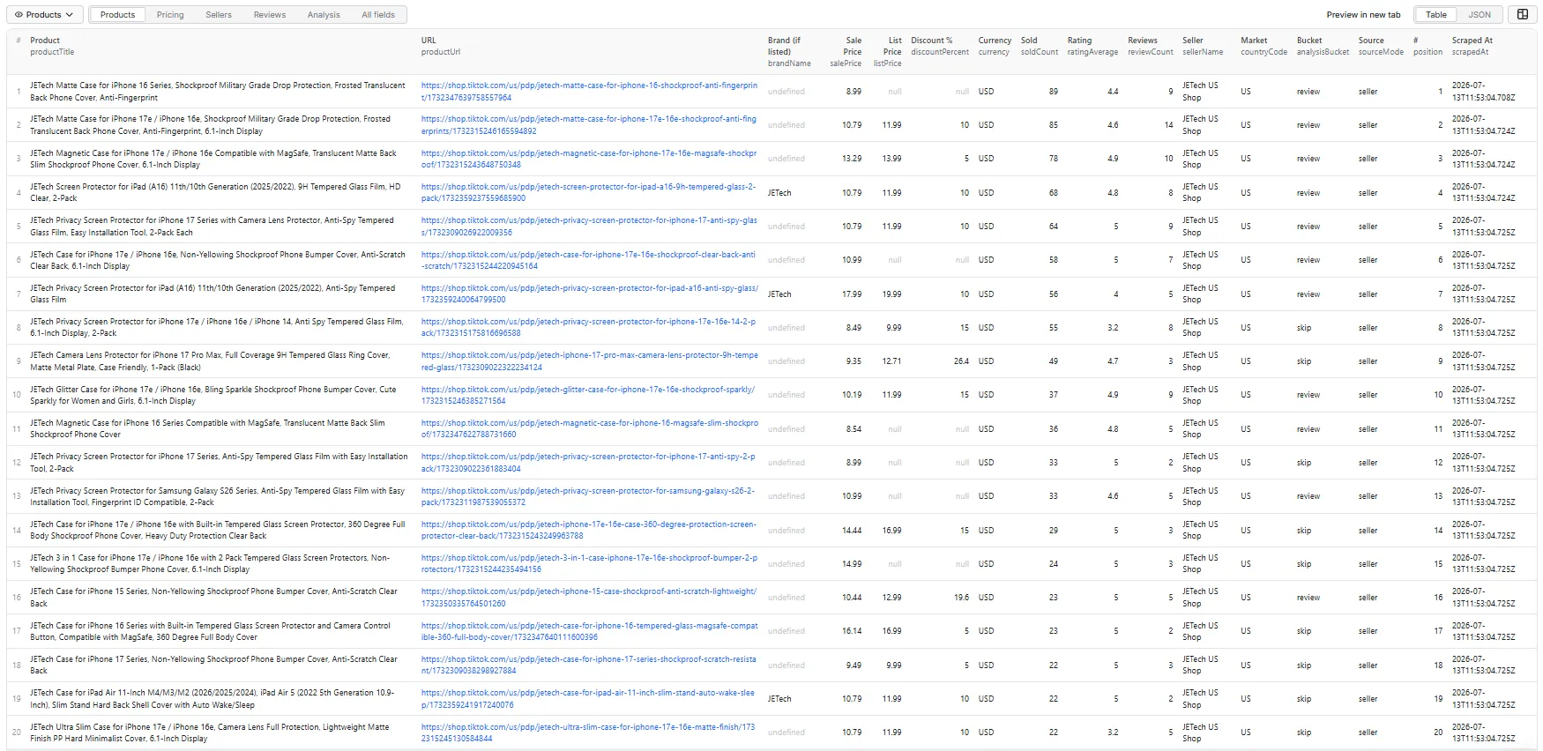Viewport: 1543px width, 751px height.
Task: Switch to Table view
Action: pyautogui.click(x=1436, y=14)
